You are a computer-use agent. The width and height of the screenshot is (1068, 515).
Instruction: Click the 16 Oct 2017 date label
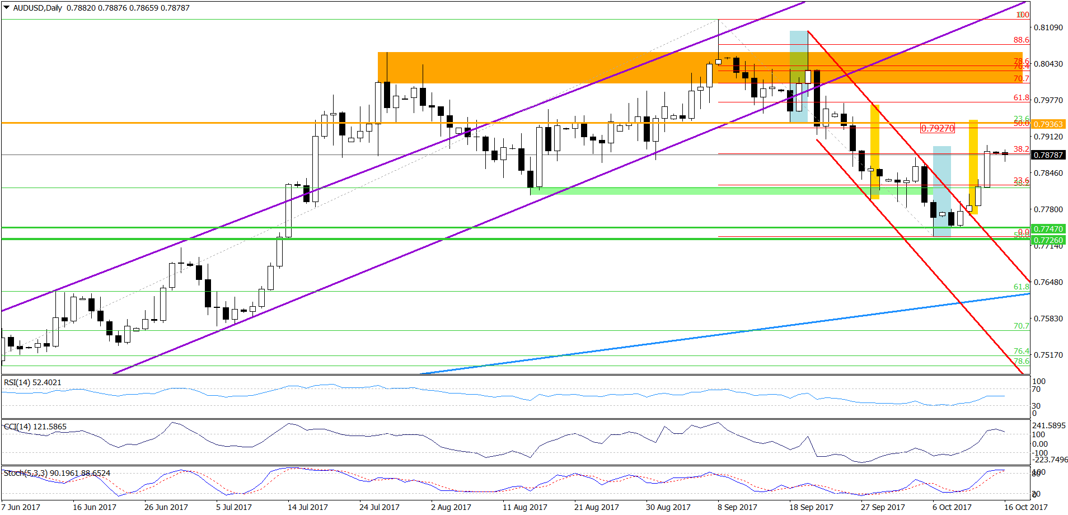1026,507
